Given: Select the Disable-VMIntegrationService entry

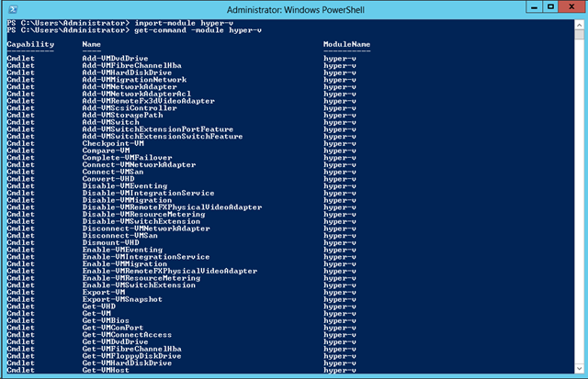Looking at the screenshot, I should click(148, 194).
